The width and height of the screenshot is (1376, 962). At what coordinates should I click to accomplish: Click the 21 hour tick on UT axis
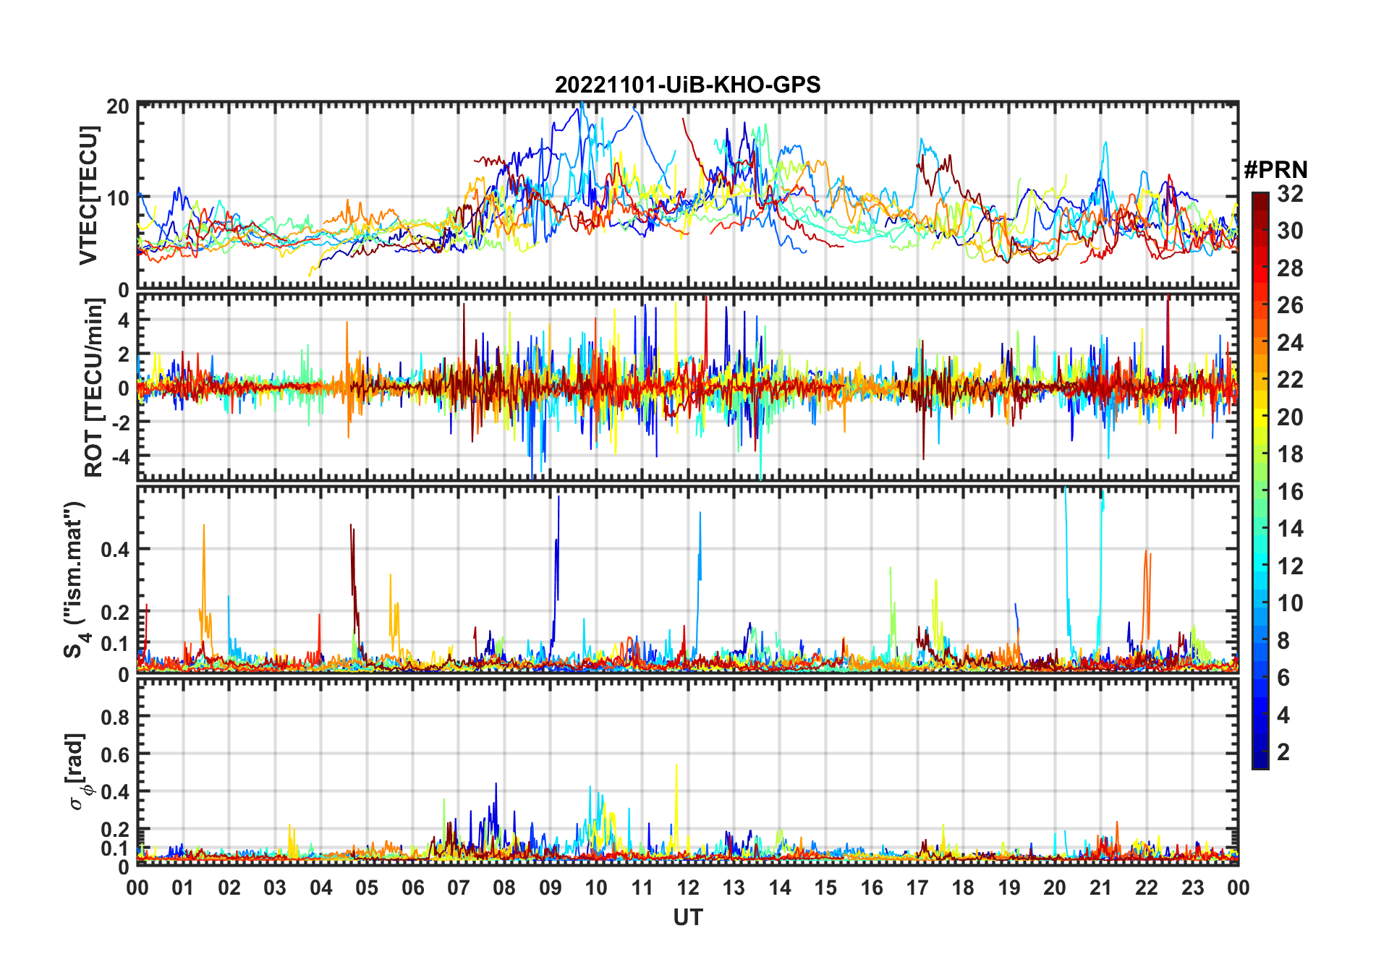[x=1101, y=888]
